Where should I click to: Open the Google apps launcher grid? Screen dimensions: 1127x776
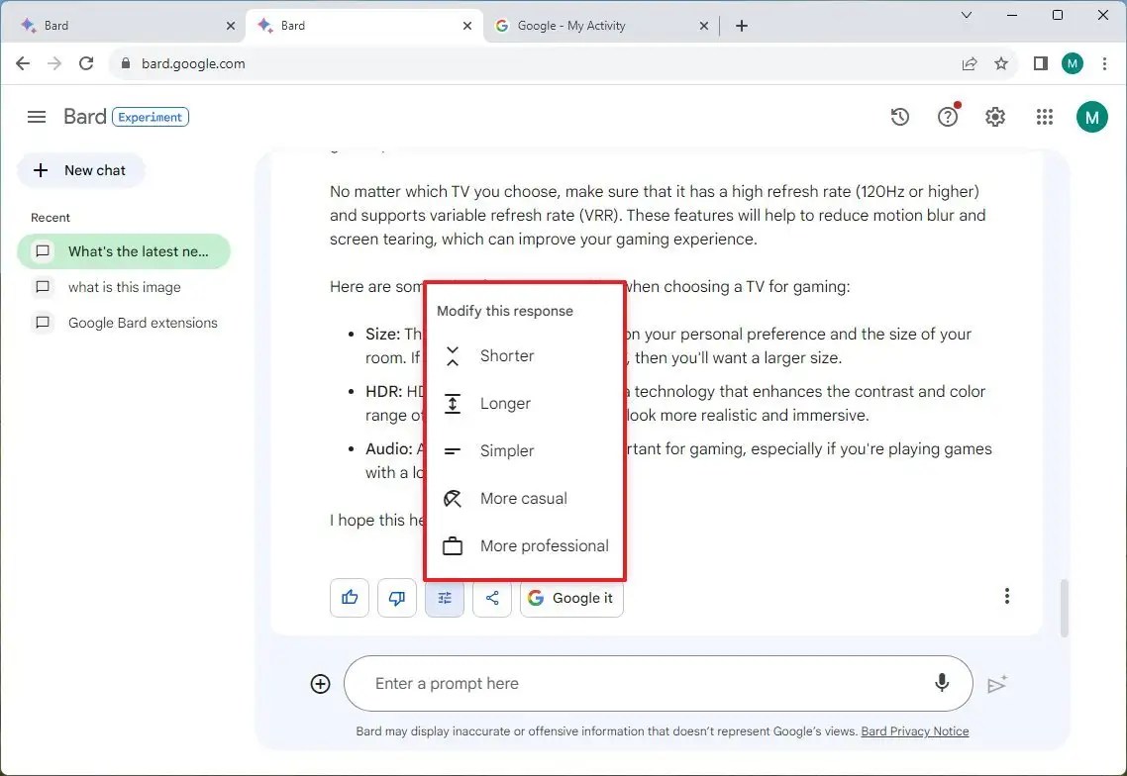tap(1044, 116)
